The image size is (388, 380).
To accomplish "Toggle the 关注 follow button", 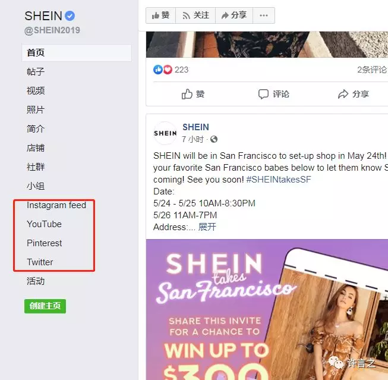I will 195,15.
